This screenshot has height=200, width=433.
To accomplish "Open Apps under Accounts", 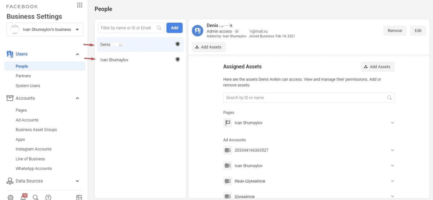I will point(20,140).
